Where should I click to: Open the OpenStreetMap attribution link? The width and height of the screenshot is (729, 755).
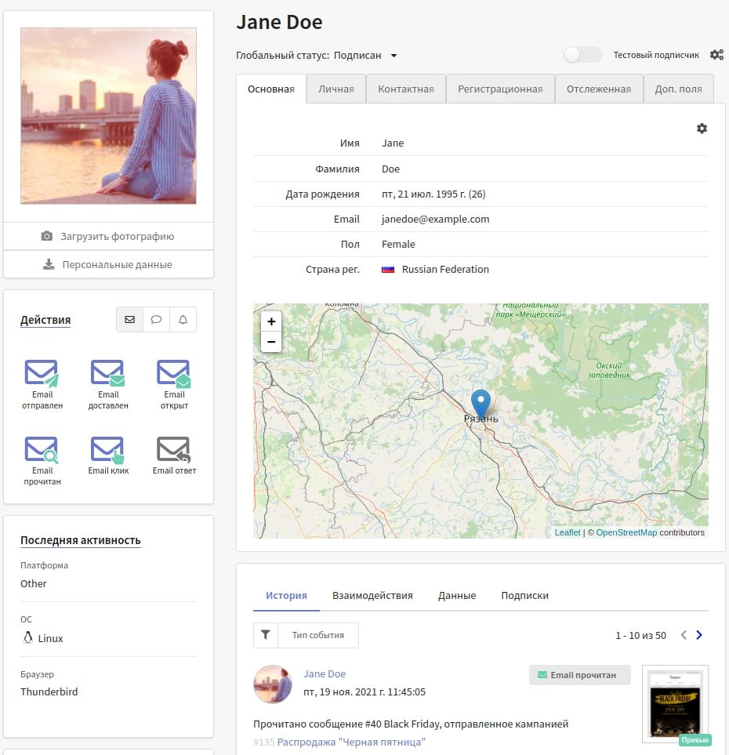coord(626,532)
